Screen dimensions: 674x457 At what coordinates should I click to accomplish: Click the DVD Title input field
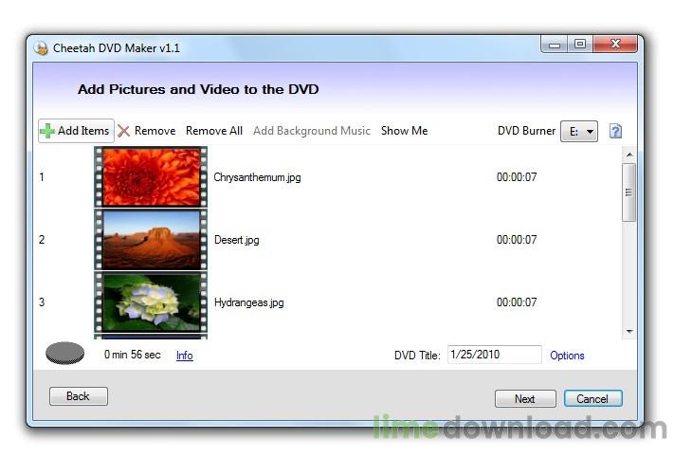pos(494,355)
